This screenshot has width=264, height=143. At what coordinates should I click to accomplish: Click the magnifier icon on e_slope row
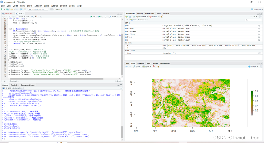(x=259, y=34)
